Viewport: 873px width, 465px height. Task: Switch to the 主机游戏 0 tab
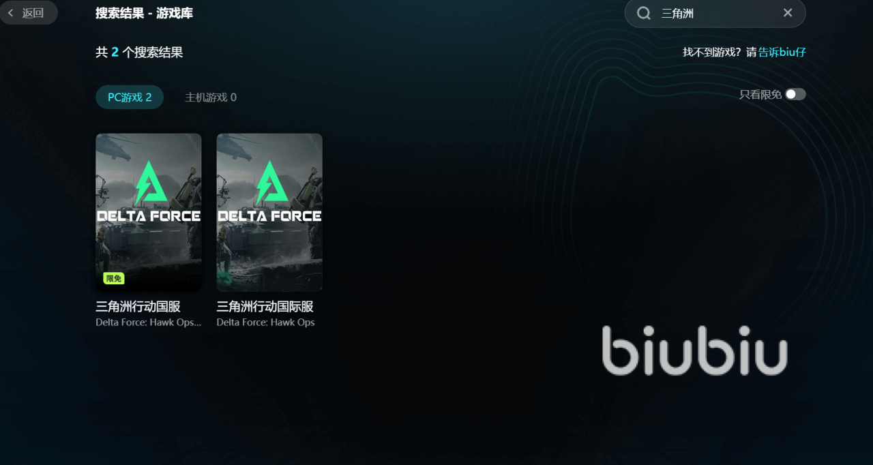[x=211, y=97]
